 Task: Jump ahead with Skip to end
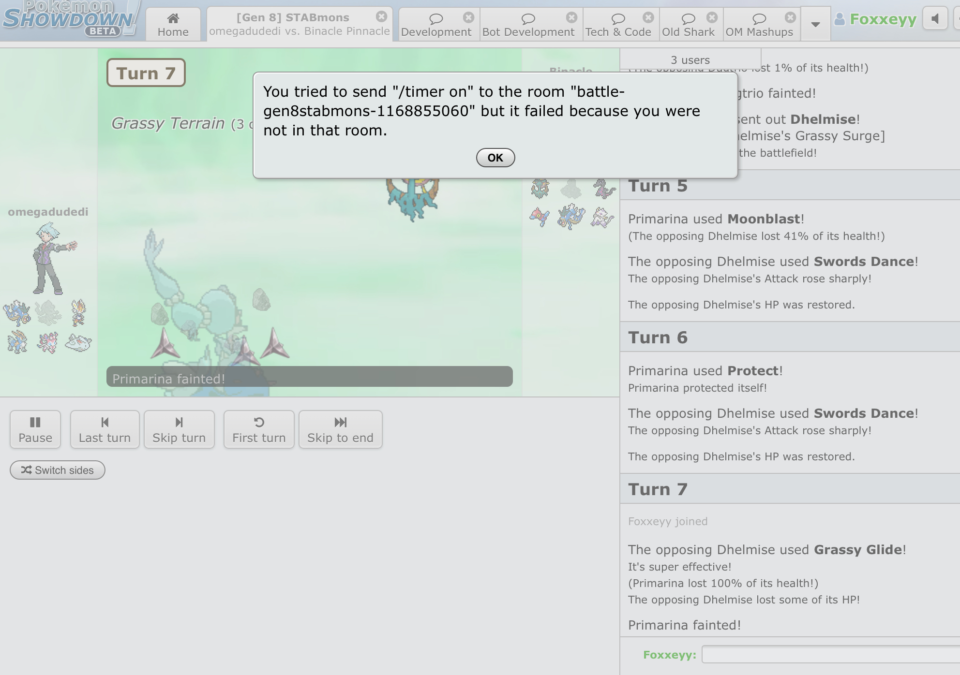(x=340, y=429)
